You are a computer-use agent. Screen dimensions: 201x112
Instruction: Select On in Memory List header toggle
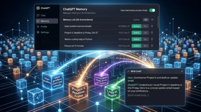pos(146,20)
